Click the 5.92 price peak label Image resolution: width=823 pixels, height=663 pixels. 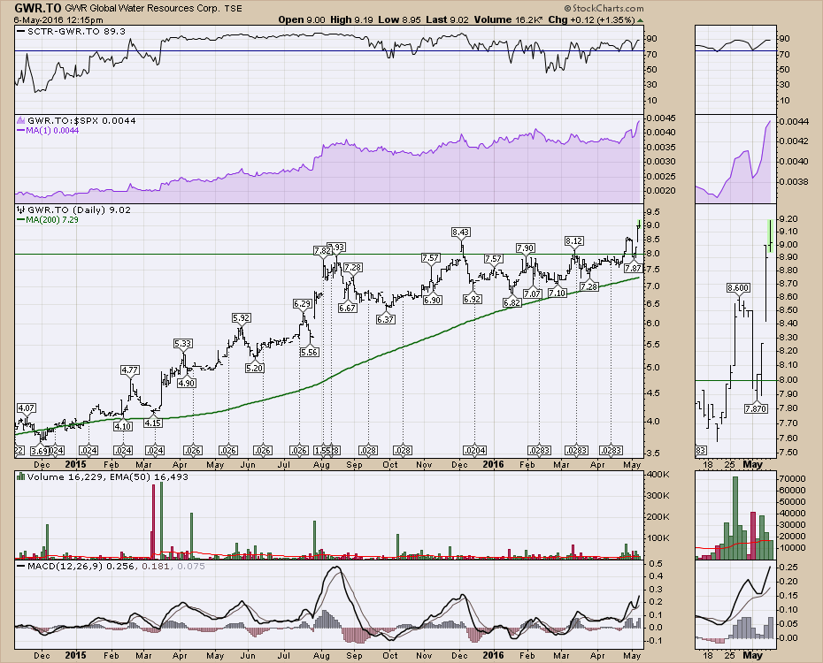[242, 318]
